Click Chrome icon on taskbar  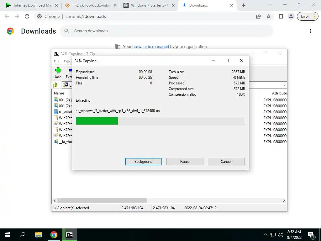tap(54, 235)
